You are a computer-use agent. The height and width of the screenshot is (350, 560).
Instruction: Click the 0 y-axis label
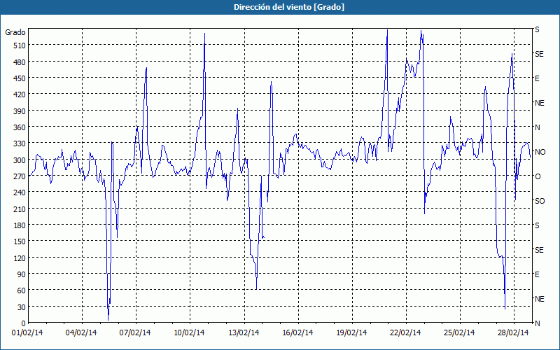(24, 323)
